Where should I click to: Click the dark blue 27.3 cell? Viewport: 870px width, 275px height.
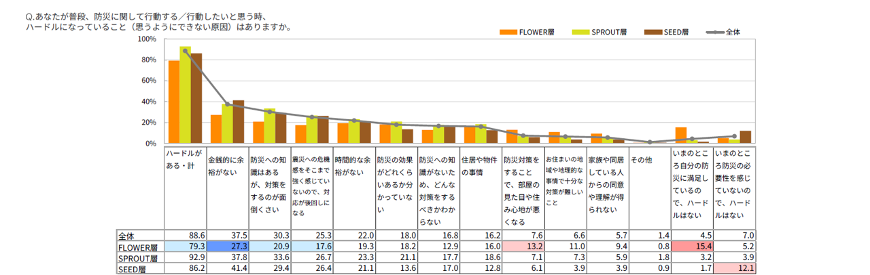227,247
